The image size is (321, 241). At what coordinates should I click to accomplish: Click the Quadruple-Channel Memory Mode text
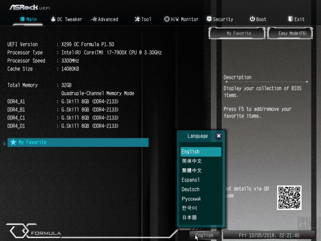(98, 93)
